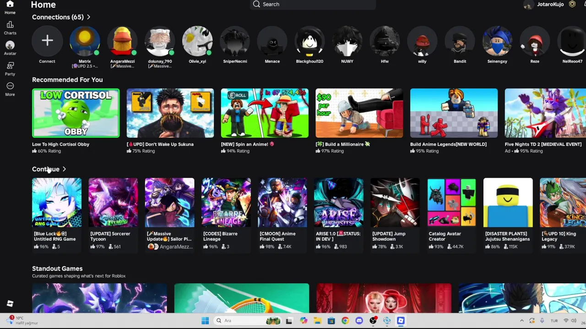Click the Roblox Search field

pyautogui.click(x=313, y=4)
